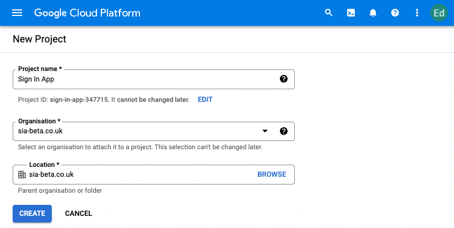Create the new project
Viewport: 454px width, 228px height.
(32, 214)
